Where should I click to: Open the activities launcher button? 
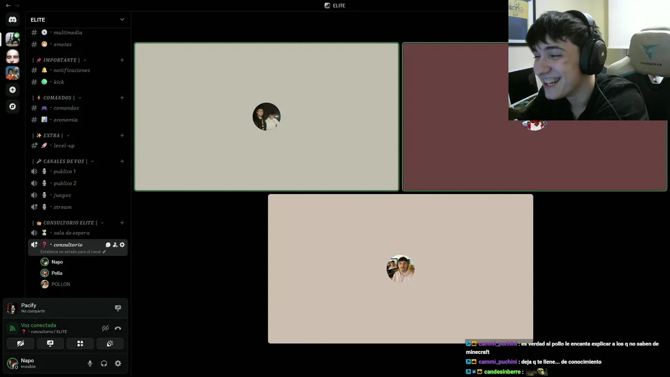[80, 343]
